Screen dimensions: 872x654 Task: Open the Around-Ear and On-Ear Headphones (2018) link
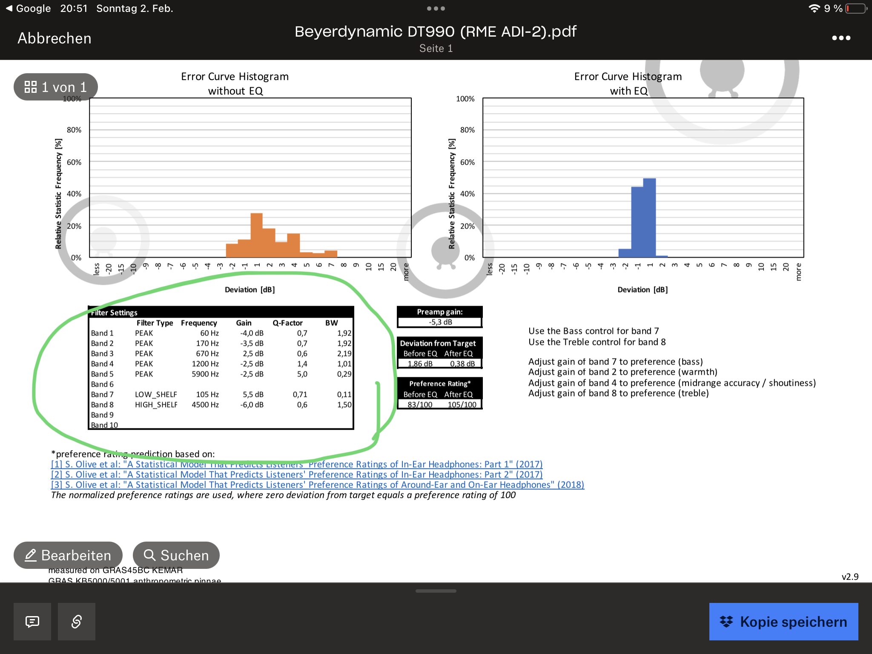point(318,485)
